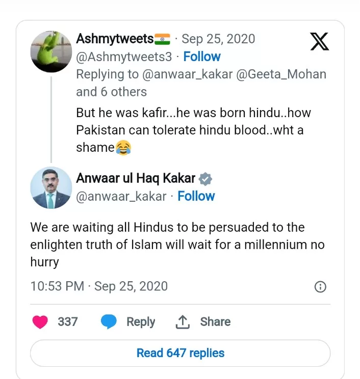Viewport: 360px width, 379px height.
Task: Follow the @anwaar_kakar account
Action: point(196,196)
